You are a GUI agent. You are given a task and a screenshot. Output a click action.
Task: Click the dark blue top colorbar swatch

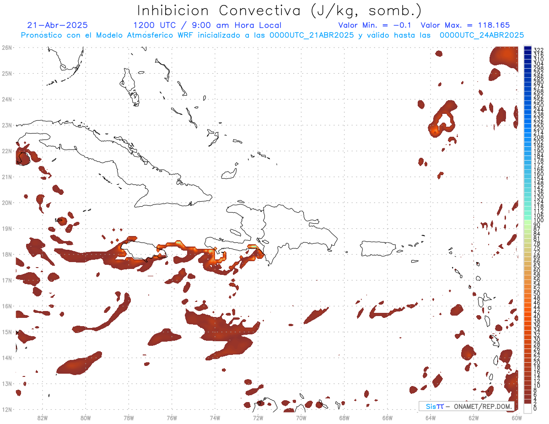point(527,48)
